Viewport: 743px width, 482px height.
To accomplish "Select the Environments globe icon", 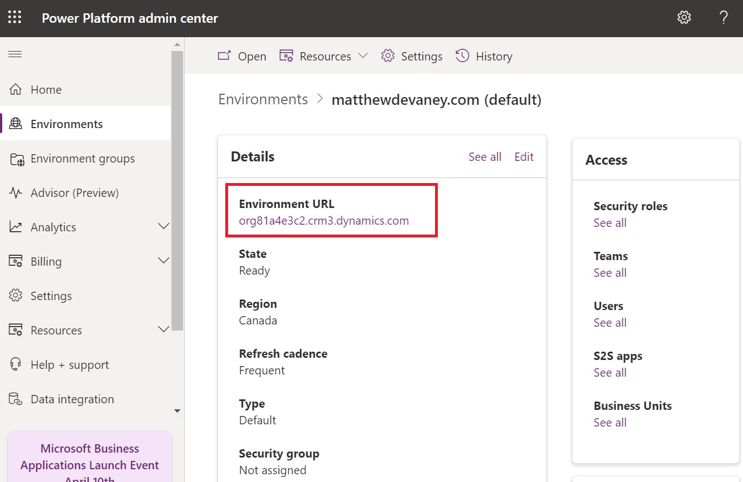I will coord(15,123).
